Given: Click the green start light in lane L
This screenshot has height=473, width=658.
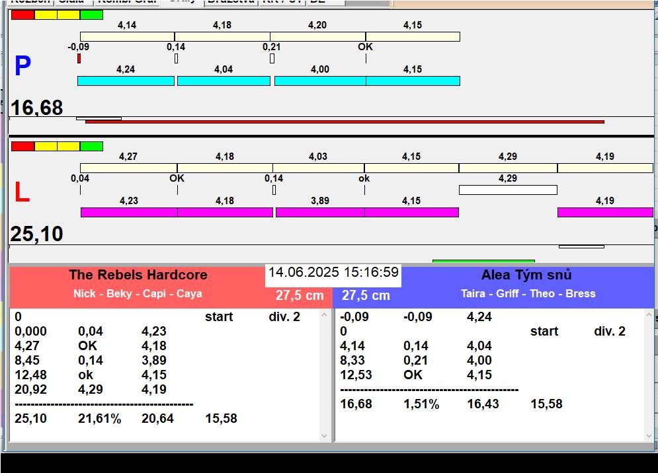Looking at the screenshot, I should pos(91,146).
